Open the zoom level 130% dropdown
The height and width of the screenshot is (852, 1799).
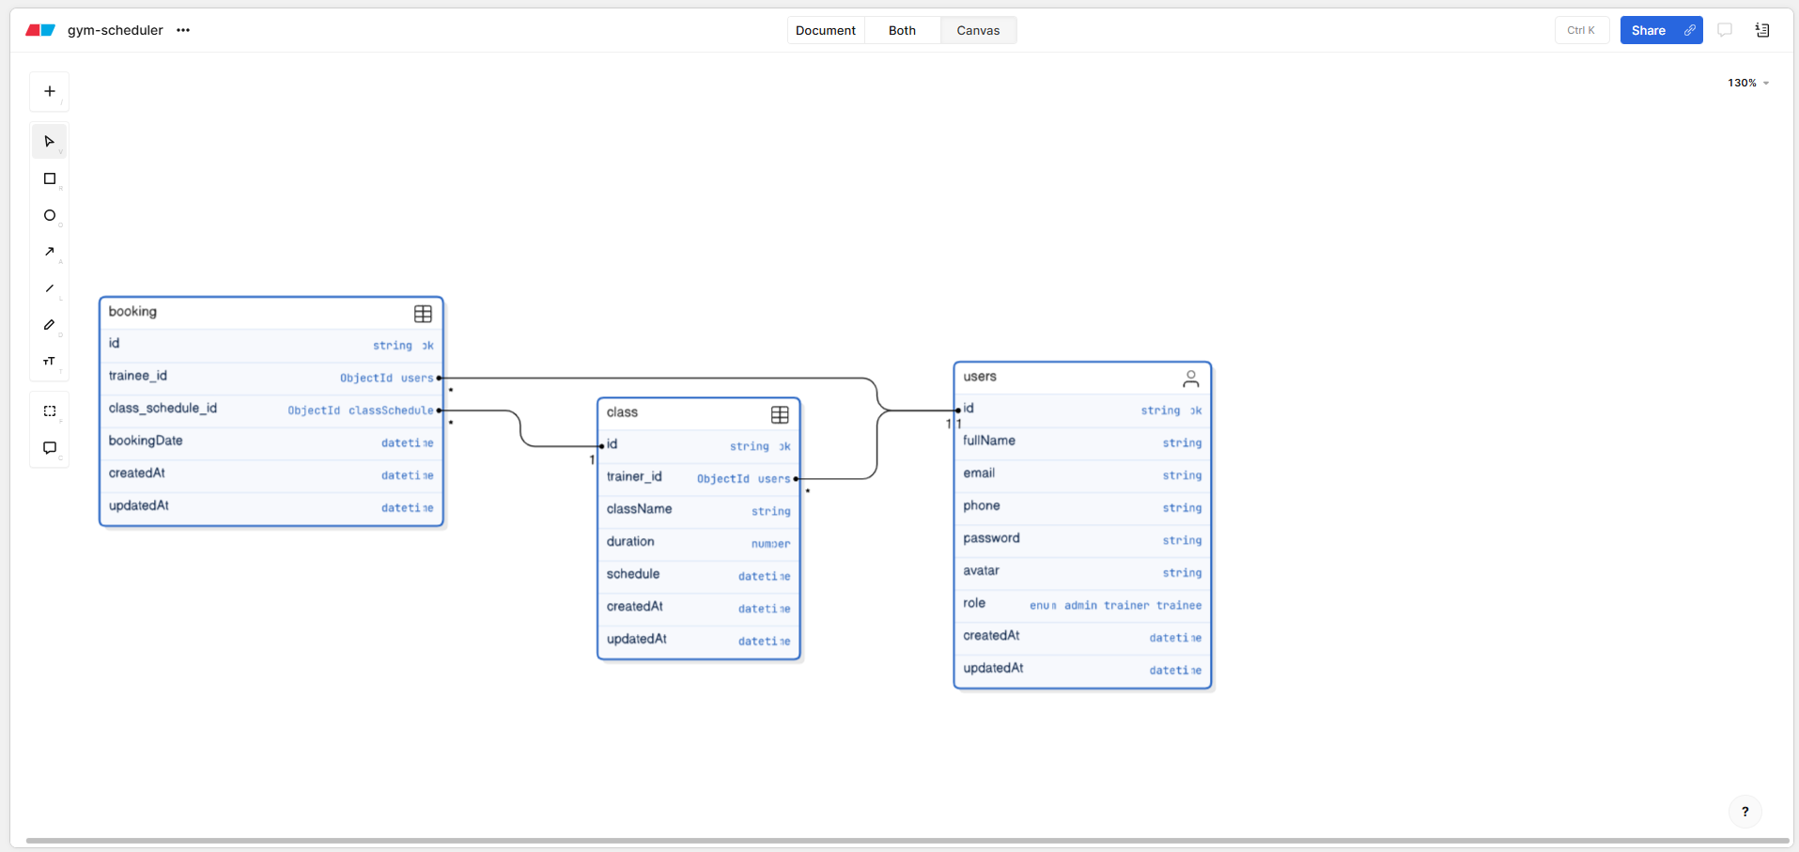[1746, 83]
